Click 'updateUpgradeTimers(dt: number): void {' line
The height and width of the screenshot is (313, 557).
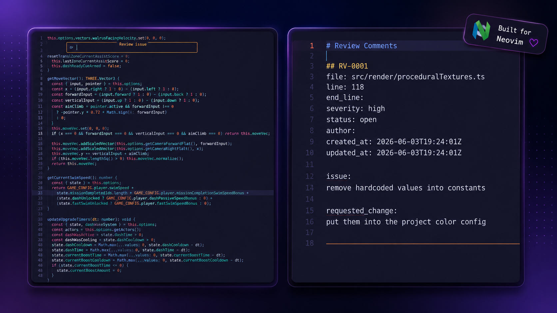(x=91, y=220)
